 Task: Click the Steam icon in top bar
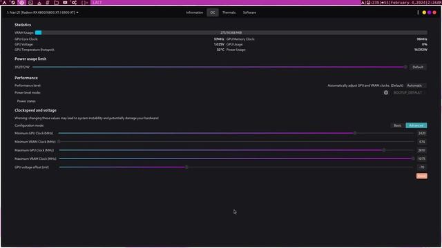12,3
